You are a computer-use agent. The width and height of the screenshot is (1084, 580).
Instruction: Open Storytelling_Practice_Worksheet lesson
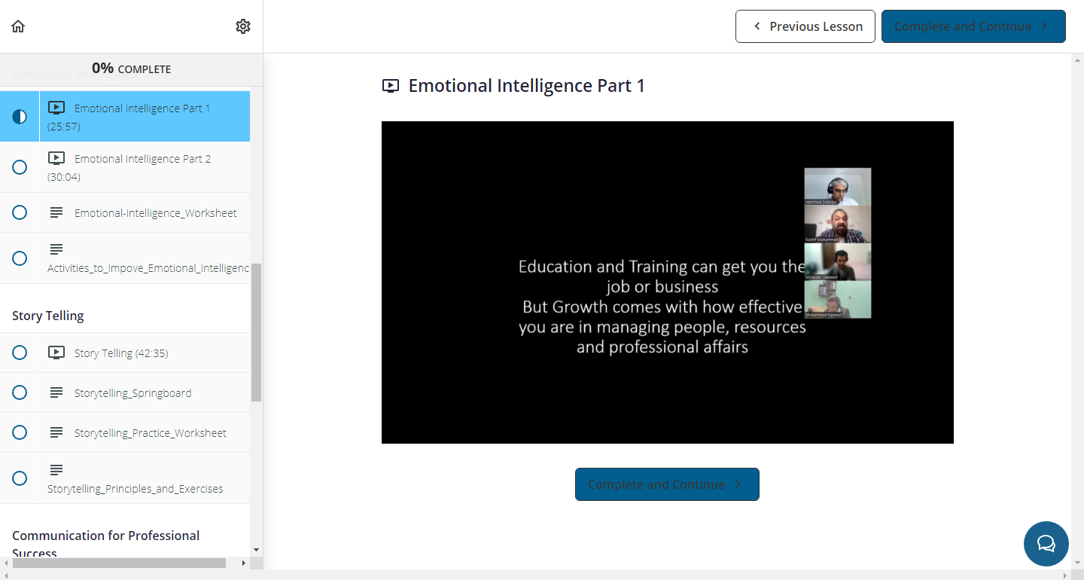pos(125,432)
